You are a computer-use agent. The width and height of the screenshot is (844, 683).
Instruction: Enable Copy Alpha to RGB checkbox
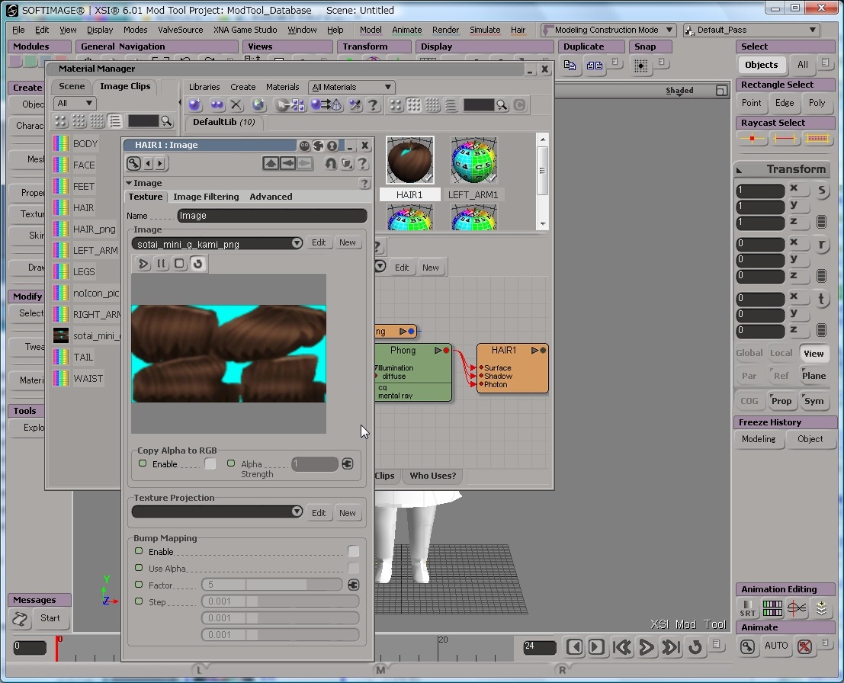pyautogui.click(x=210, y=463)
